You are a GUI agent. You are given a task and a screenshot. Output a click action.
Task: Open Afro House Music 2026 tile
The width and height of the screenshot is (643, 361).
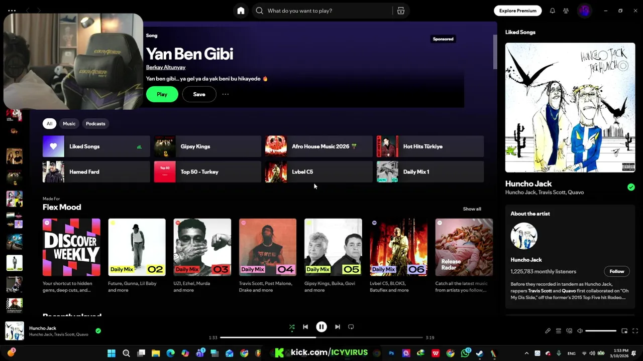click(319, 146)
